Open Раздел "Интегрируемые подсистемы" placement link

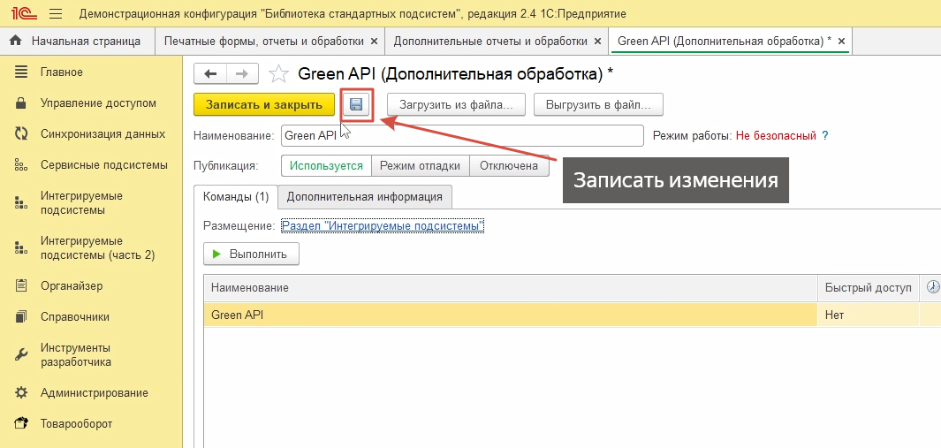pyautogui.click(x=382, y=226)
